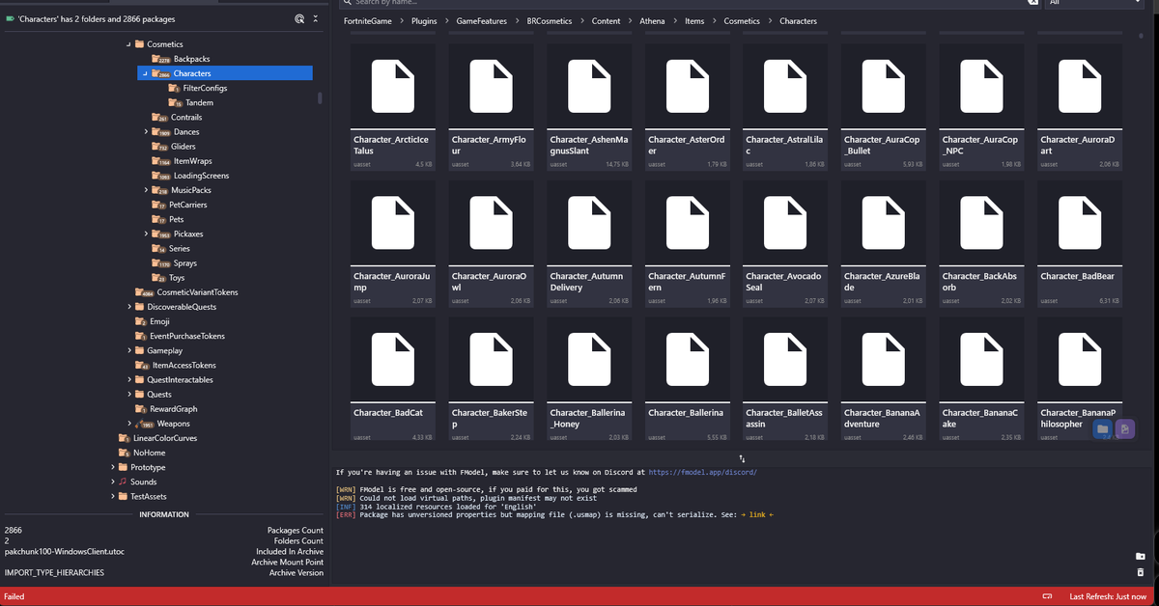Click the open-folder icon in the log panel
This screenshot has width=1159, height=606.
coord(1141,557)
